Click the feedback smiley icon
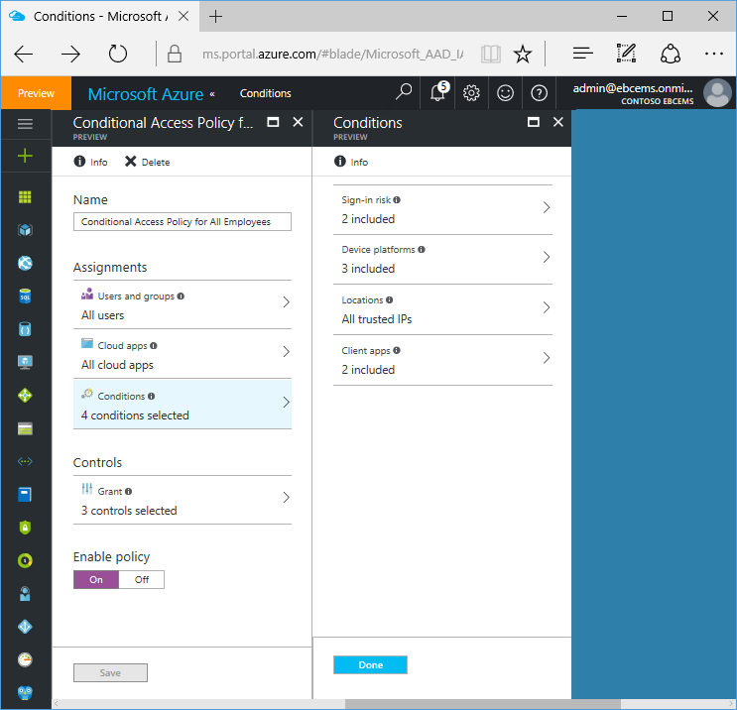The height and width of the screenshot is (710, 737). click(x=505, y=93)
